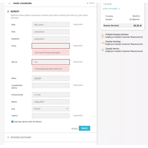Expand 'pokaż szczegóły' cart details
This screenshot has width=148, height=148.
[111, 9]
